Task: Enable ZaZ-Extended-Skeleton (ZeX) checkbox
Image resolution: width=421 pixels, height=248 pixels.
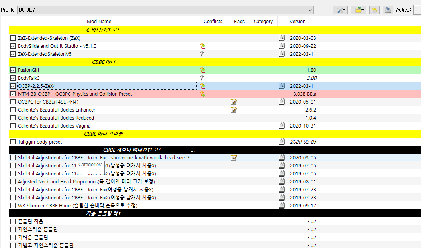Action: [13, 38]
